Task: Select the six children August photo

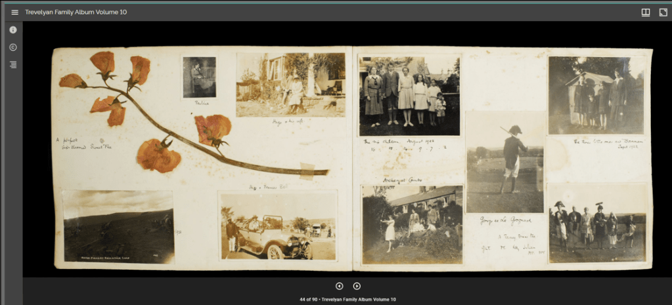Action: pyautogui.click(x=409, y=95)
